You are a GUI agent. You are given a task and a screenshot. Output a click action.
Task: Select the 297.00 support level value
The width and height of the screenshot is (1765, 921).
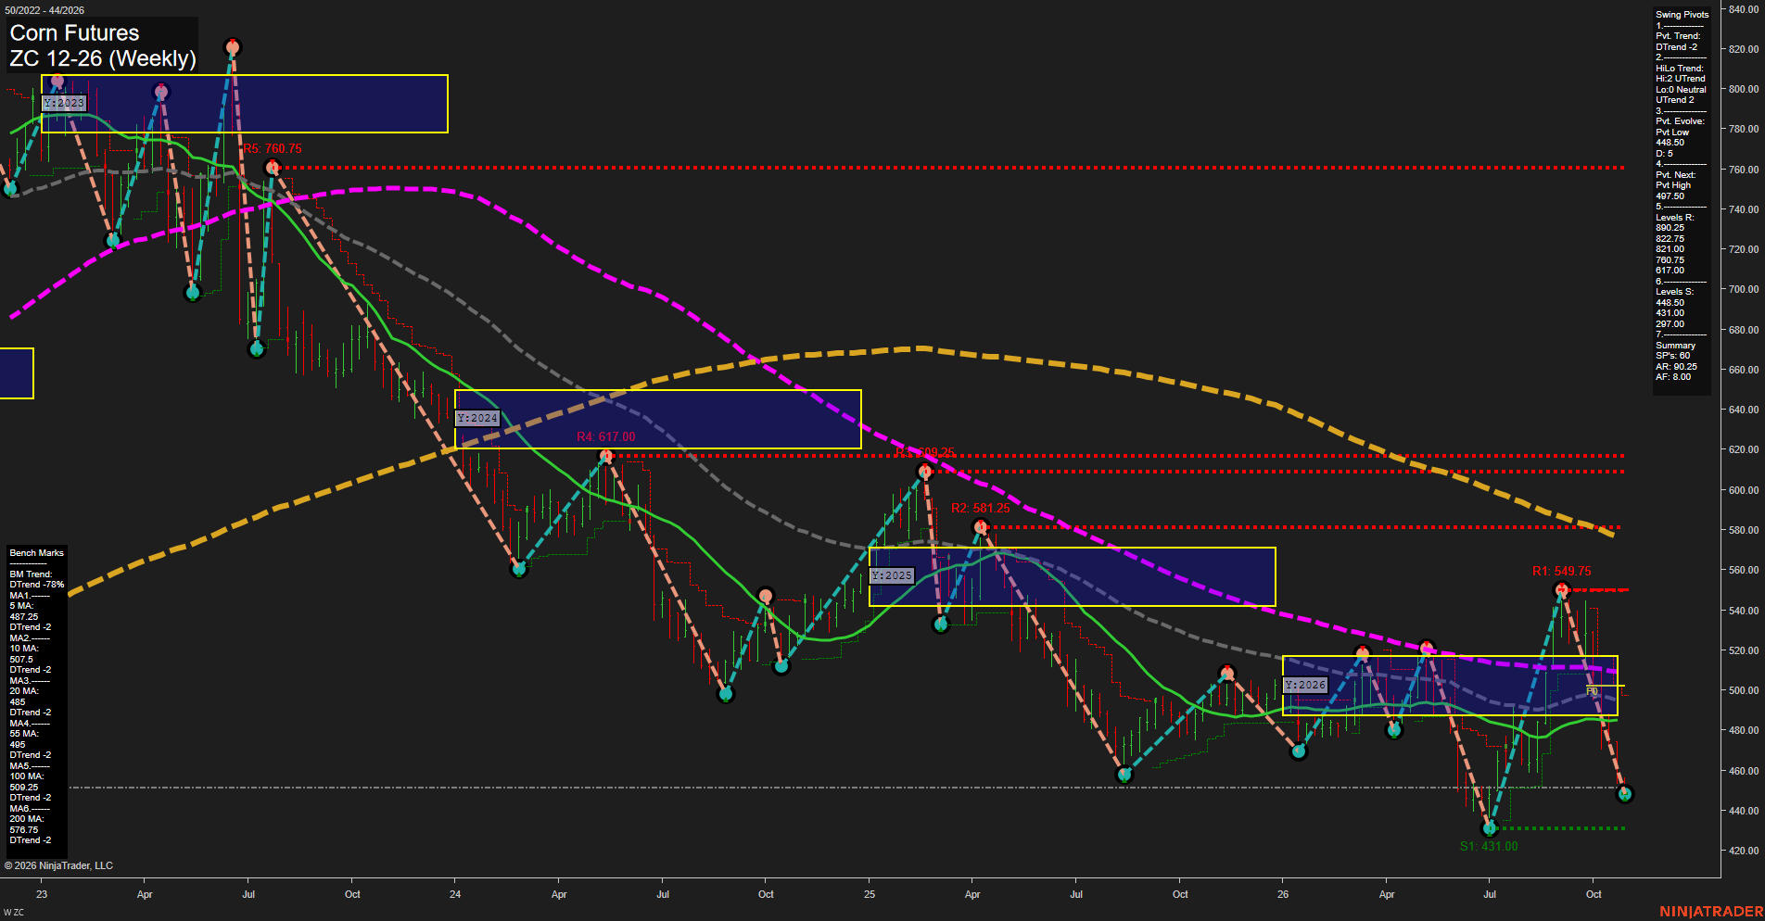click(1670, 324)
